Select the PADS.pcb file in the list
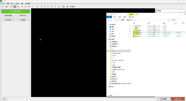186x101 pixels. 137,36
